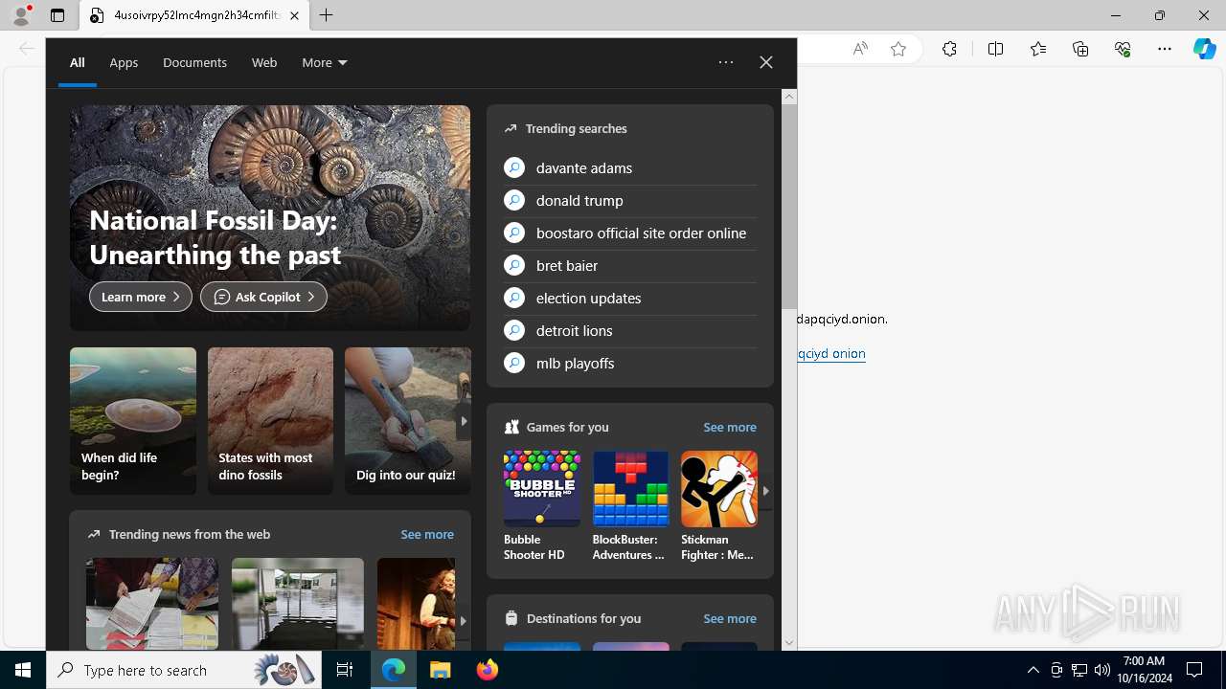Open BlockBuster: Adventures game
The width and height of the screenshot is (1226, 689).
630,506
